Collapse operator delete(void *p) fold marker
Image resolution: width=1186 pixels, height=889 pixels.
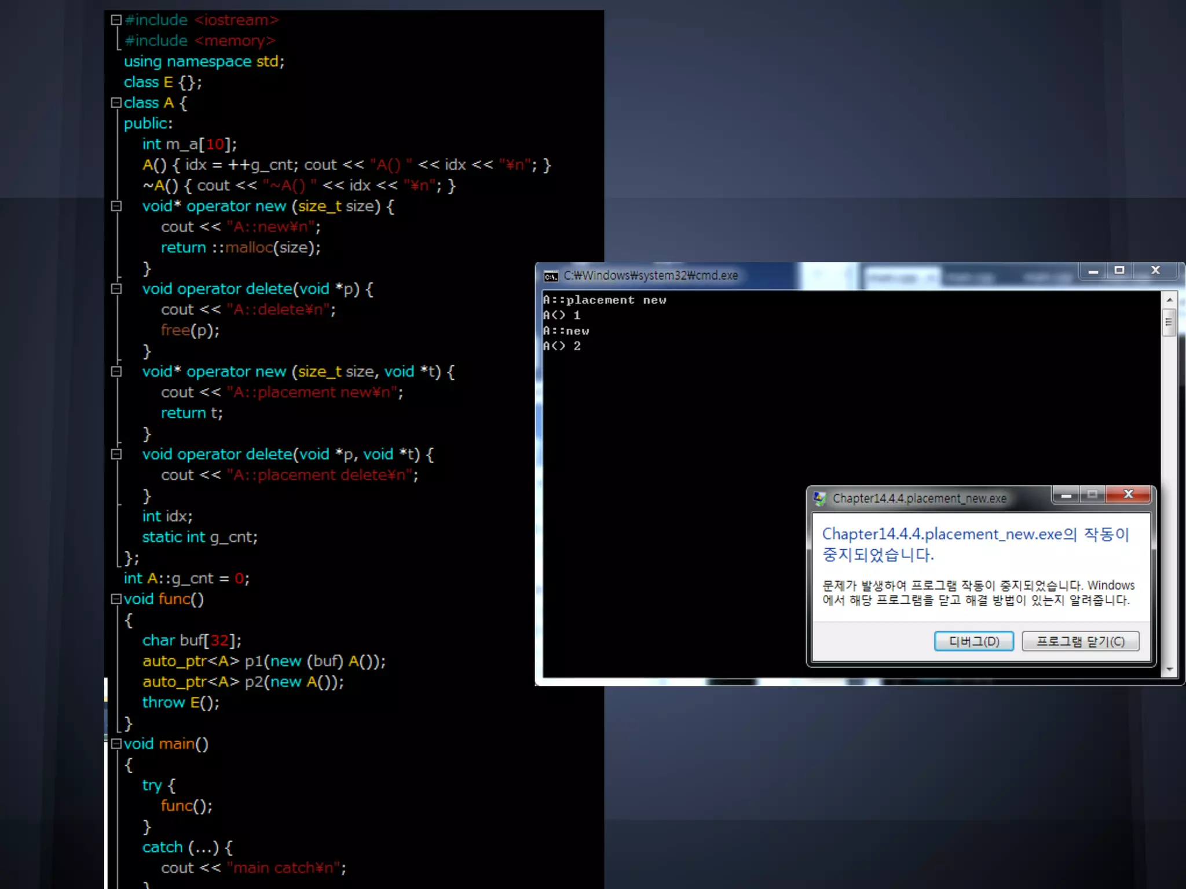(x=116, y=289)
